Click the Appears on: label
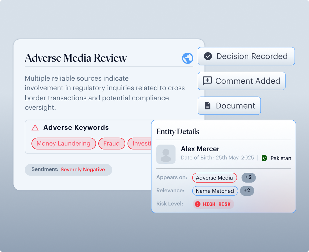Screen dimensions: 309x252 (172, 177)
